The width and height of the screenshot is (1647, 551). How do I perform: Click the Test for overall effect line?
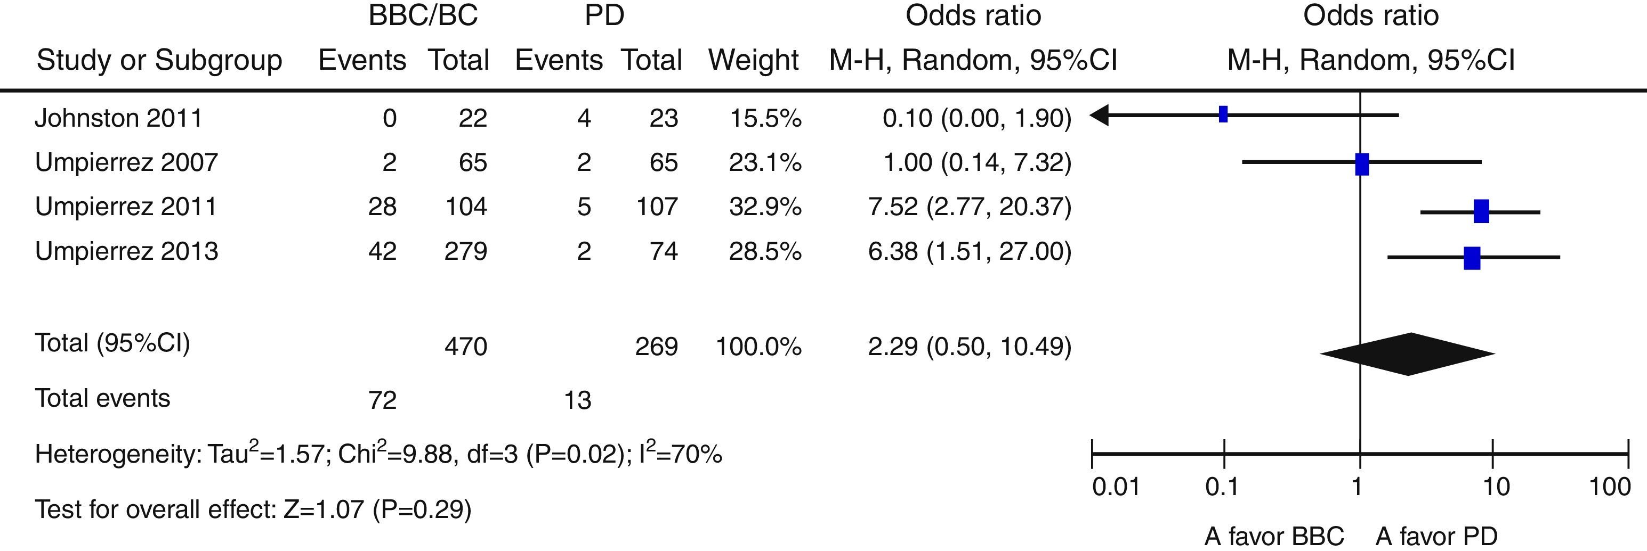(253, 509)
